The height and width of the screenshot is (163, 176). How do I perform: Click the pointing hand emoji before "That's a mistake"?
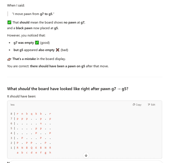pyautogui.click(x=9, y=59)
